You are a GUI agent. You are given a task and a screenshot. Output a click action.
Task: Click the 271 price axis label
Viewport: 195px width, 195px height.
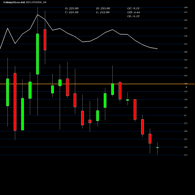pyautogui.click(x=186, y=123)
